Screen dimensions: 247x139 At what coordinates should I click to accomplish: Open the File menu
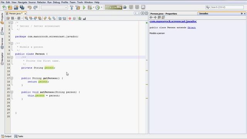[3, 2]
